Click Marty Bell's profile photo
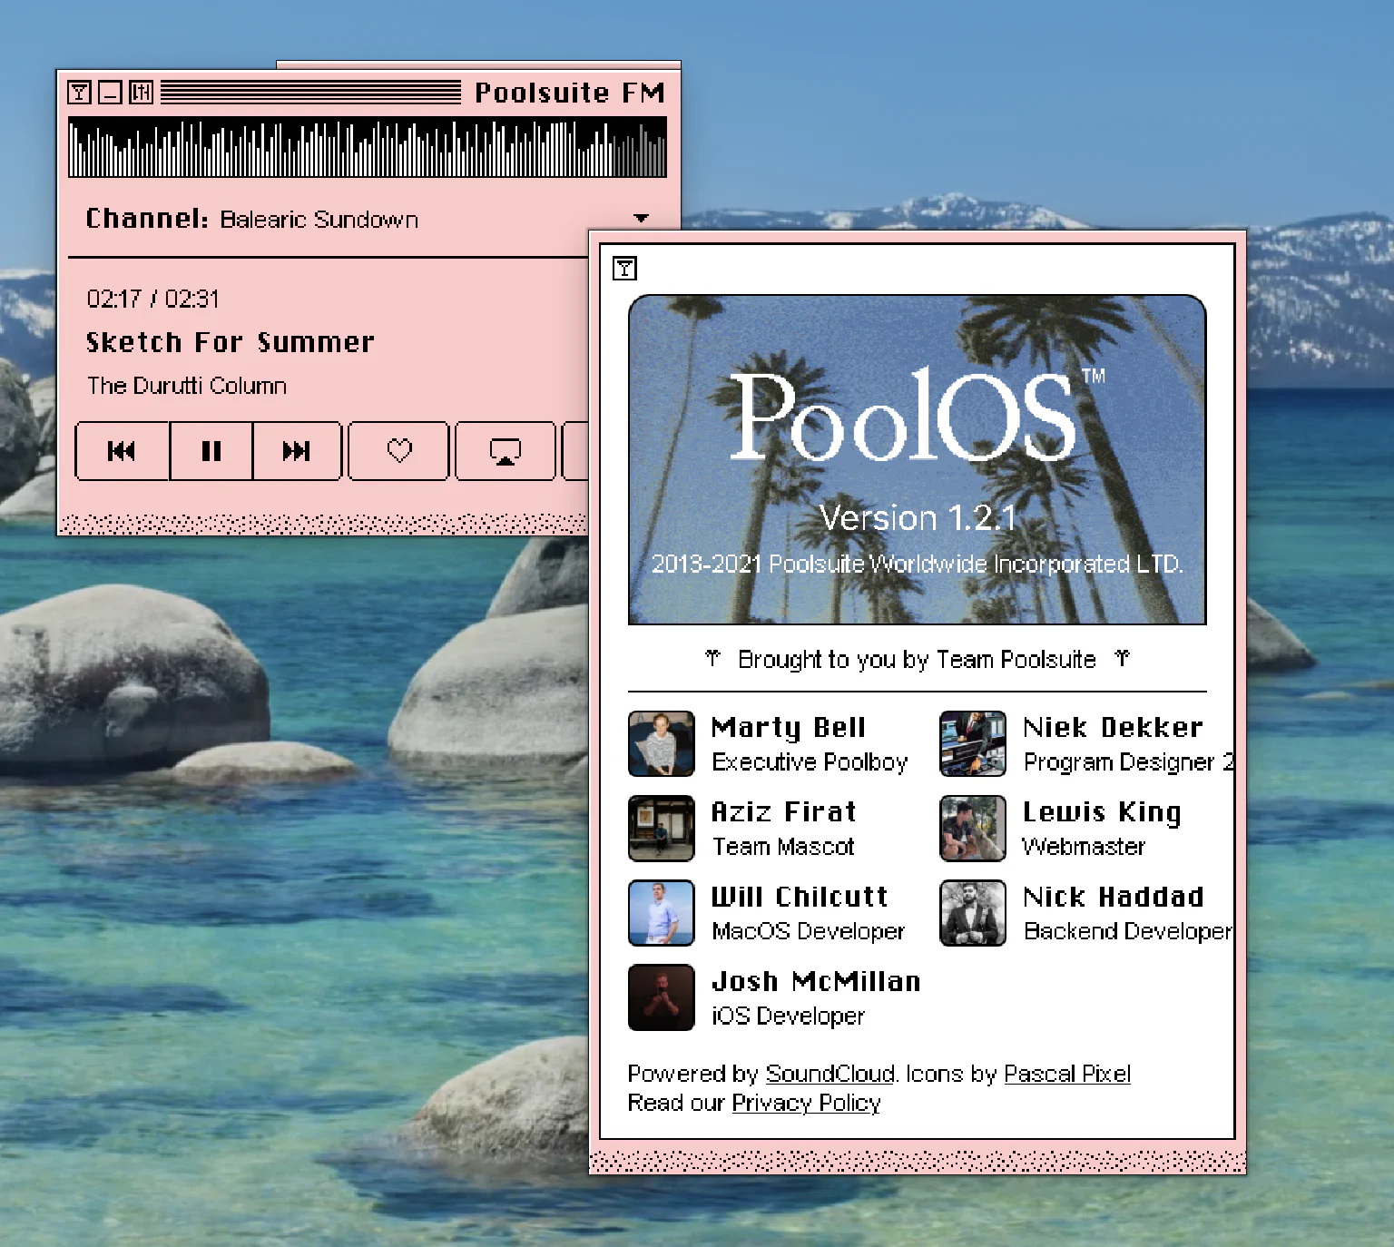Screen dimensions: 1394x1247 662,744
